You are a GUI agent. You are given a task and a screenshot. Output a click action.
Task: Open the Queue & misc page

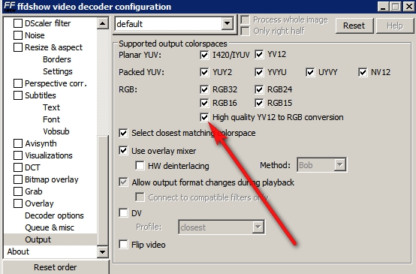point(50,227)
